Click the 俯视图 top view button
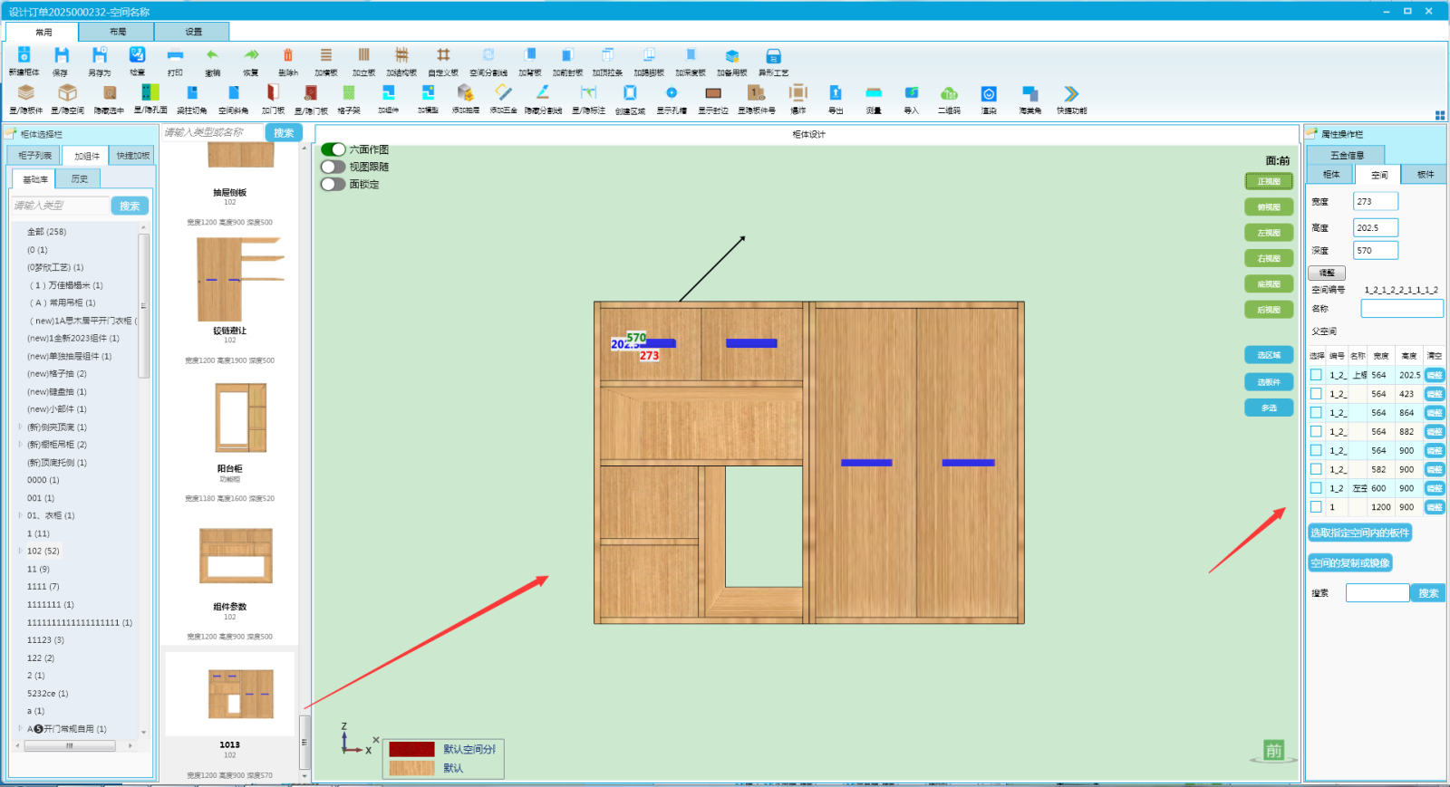 click(x=1269, y=207)
